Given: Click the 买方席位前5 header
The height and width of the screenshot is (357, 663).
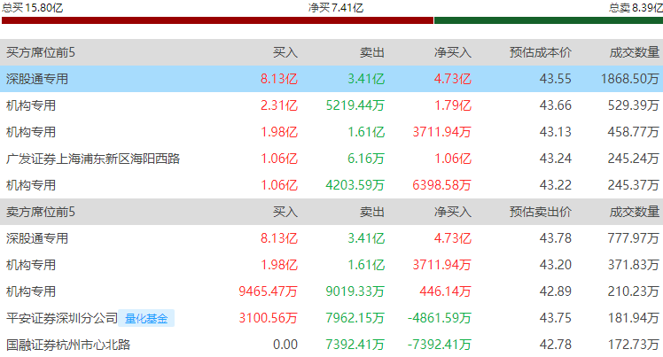Looking at the screenshot, I should [x=41, y=52].
